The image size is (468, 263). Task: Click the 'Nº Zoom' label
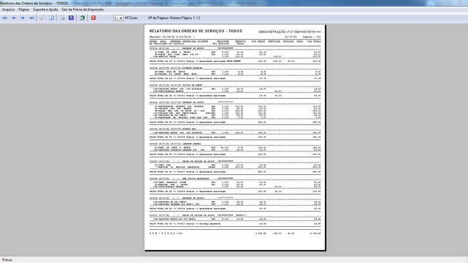pos(131,18)
